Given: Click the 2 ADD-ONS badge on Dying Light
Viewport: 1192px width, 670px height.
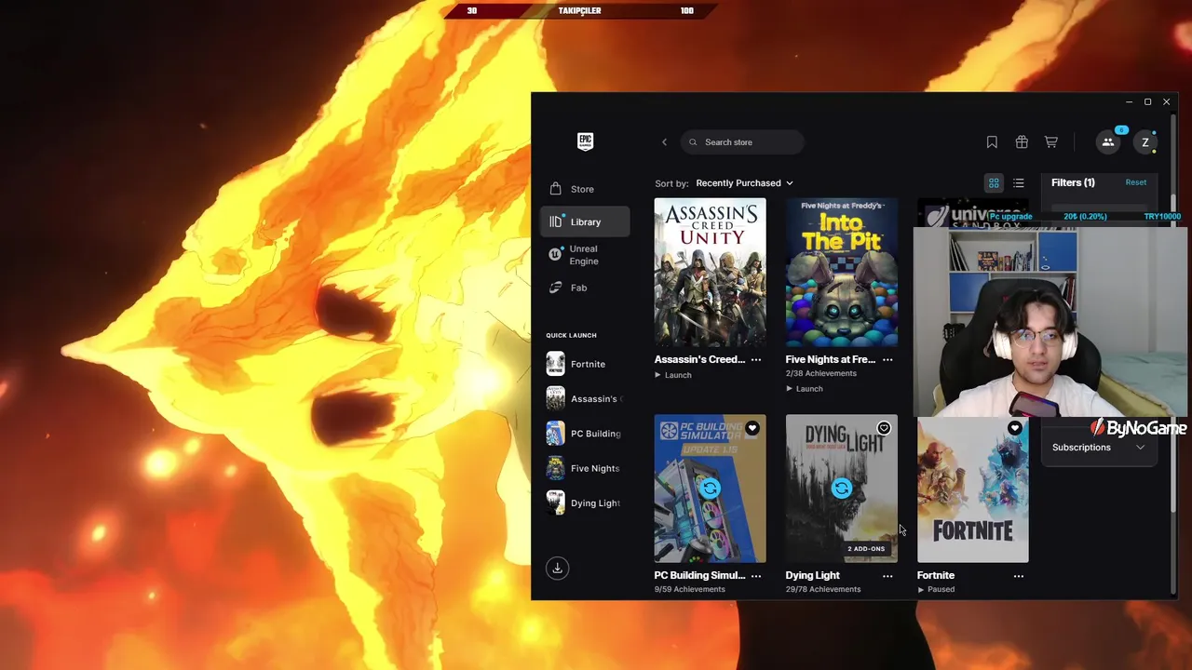Looking at the screenshot, I should coord(866,549).
